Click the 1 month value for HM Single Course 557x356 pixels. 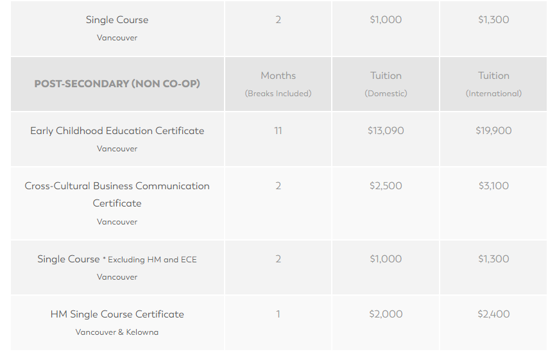tap(278, 314)
